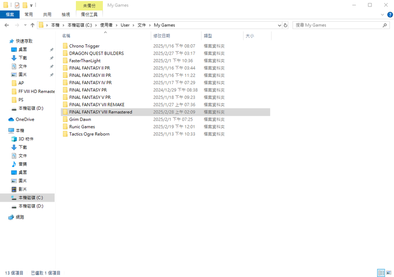Switch to large icons view layout
394x277 pixels.
coord(389,273)
